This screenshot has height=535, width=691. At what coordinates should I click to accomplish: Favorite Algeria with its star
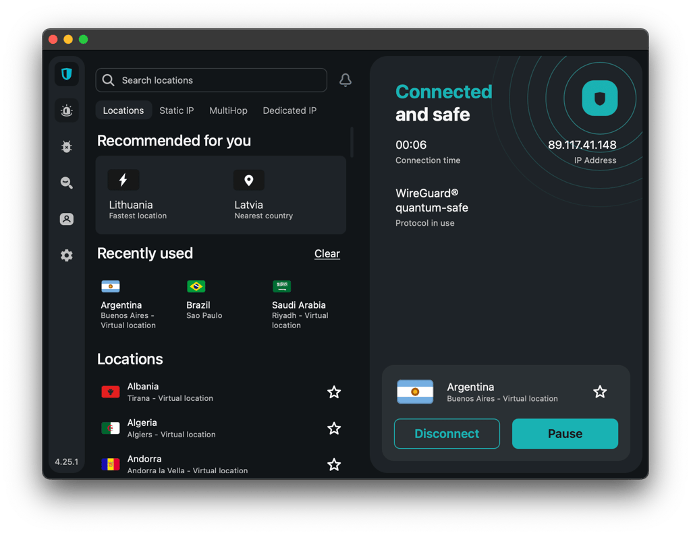coord(334,428)
